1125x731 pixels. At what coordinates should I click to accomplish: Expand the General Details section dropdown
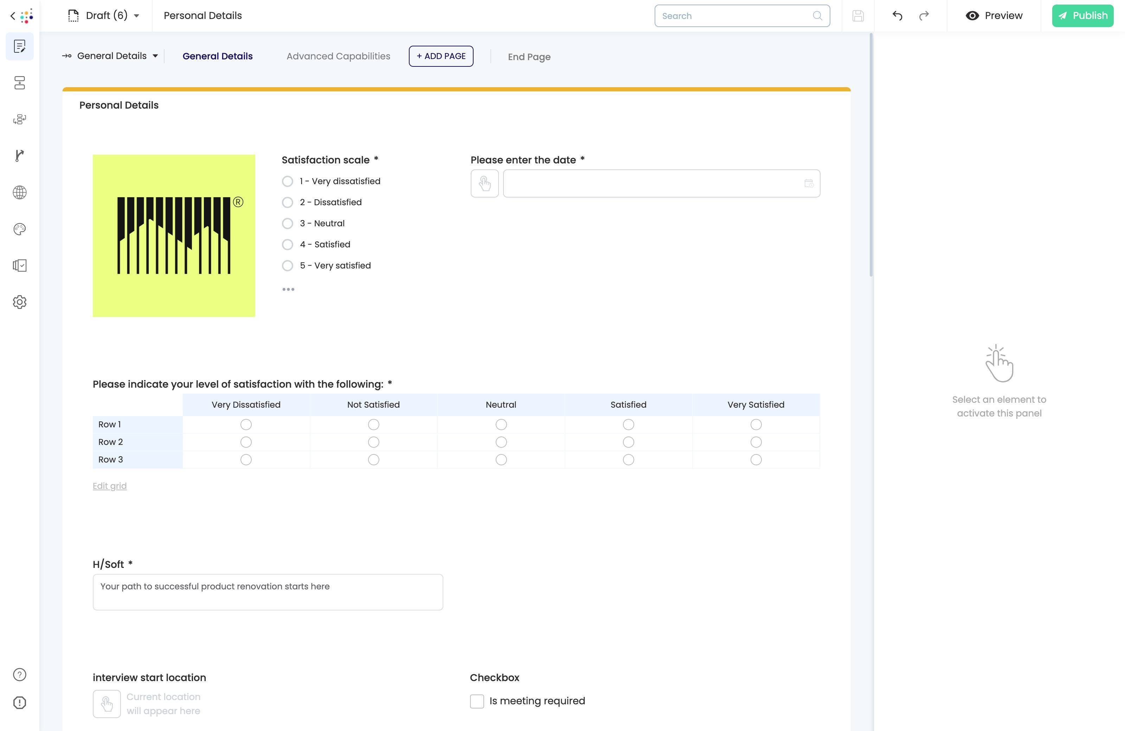[x=155, y=56]
